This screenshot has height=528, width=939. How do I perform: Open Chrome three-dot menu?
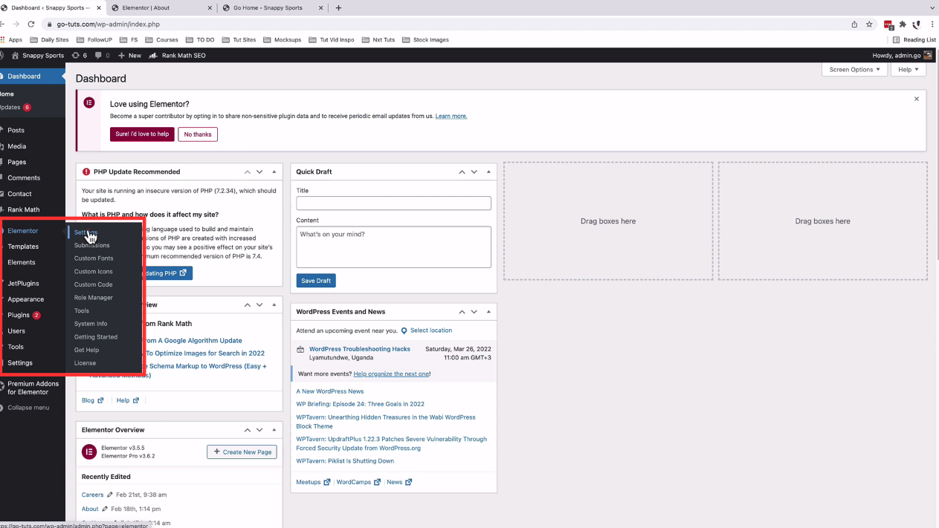pos(932,24)
